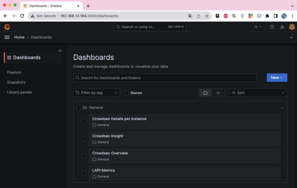297x188 pixels.
Task: Click the share page icon in address bar
Action: click(198, 16)
